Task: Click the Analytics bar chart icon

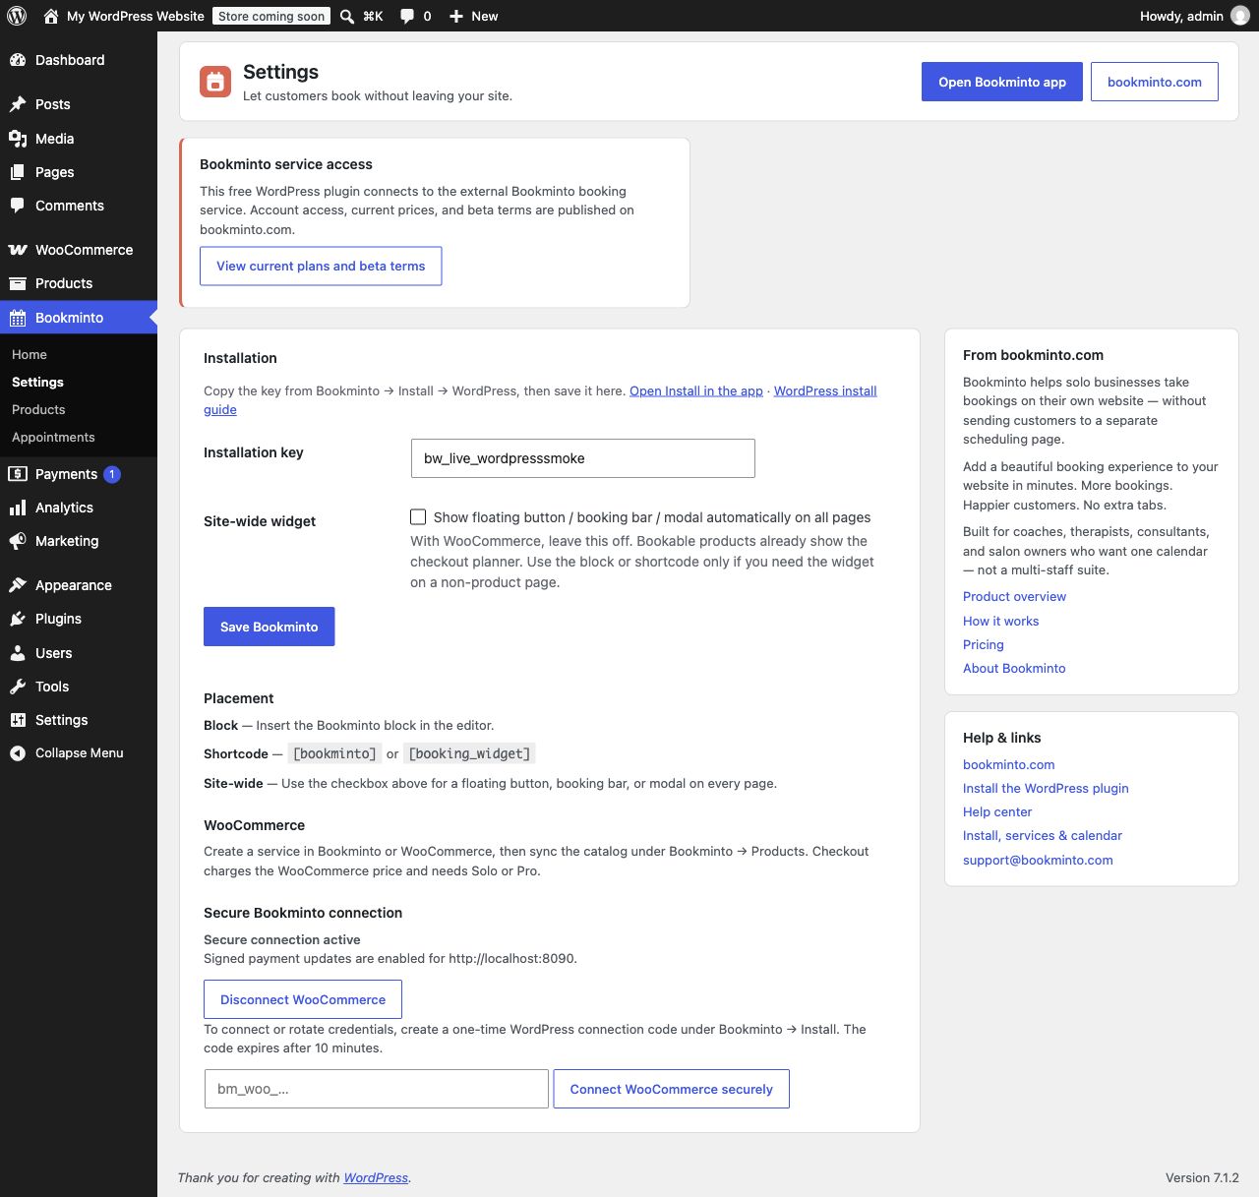Action: pos(18,508)
